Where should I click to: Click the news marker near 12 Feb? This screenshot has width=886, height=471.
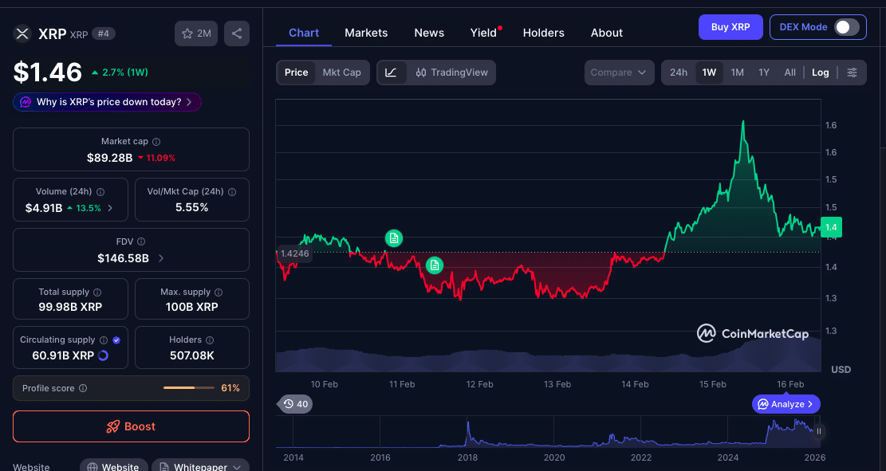point(434,265)
